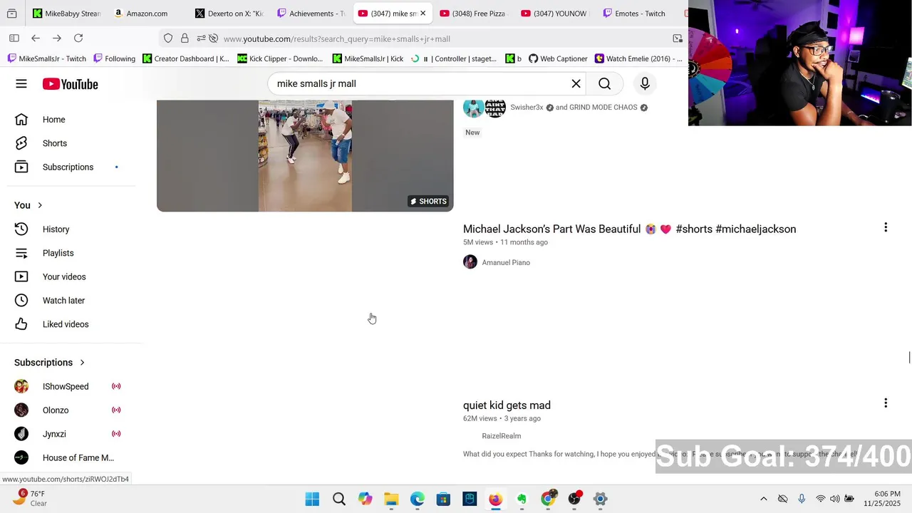
Task: Switch to the YOUNOW YouTube tab
Action: coord(554,14)
